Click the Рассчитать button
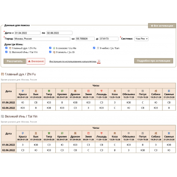 click(x=15, y=61)
